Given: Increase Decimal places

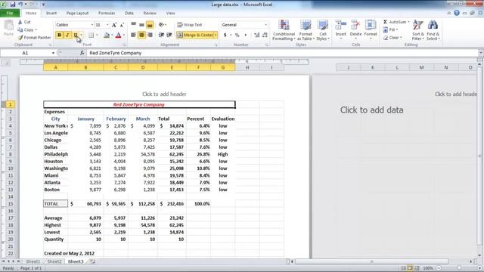Looking at the screenshot, I should click(x=257, y=36).
